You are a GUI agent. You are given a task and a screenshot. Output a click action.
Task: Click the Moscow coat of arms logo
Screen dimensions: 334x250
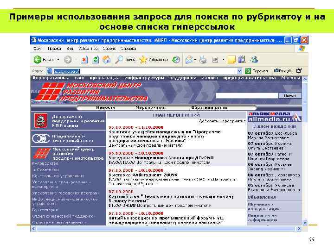(41, 120)
